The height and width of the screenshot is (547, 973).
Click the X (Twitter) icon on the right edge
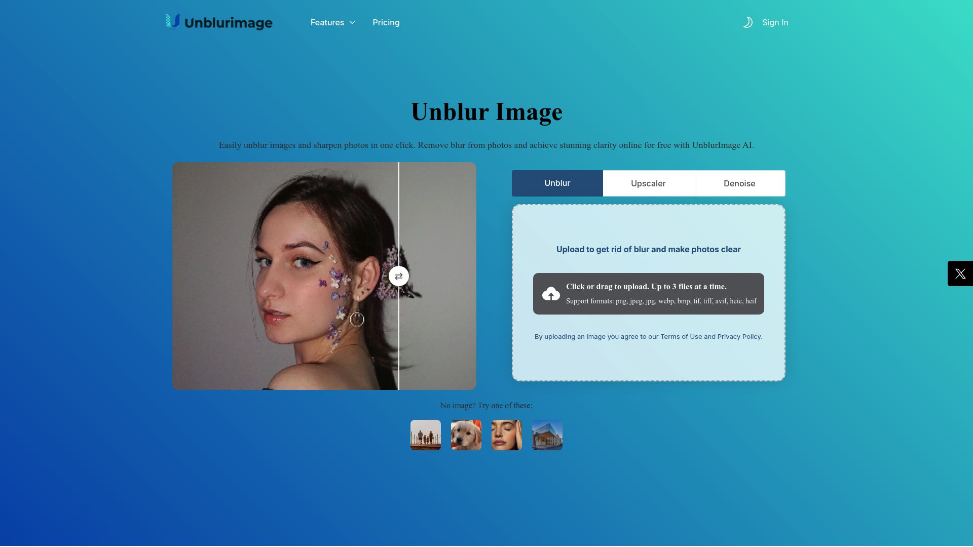click(960, 273)
